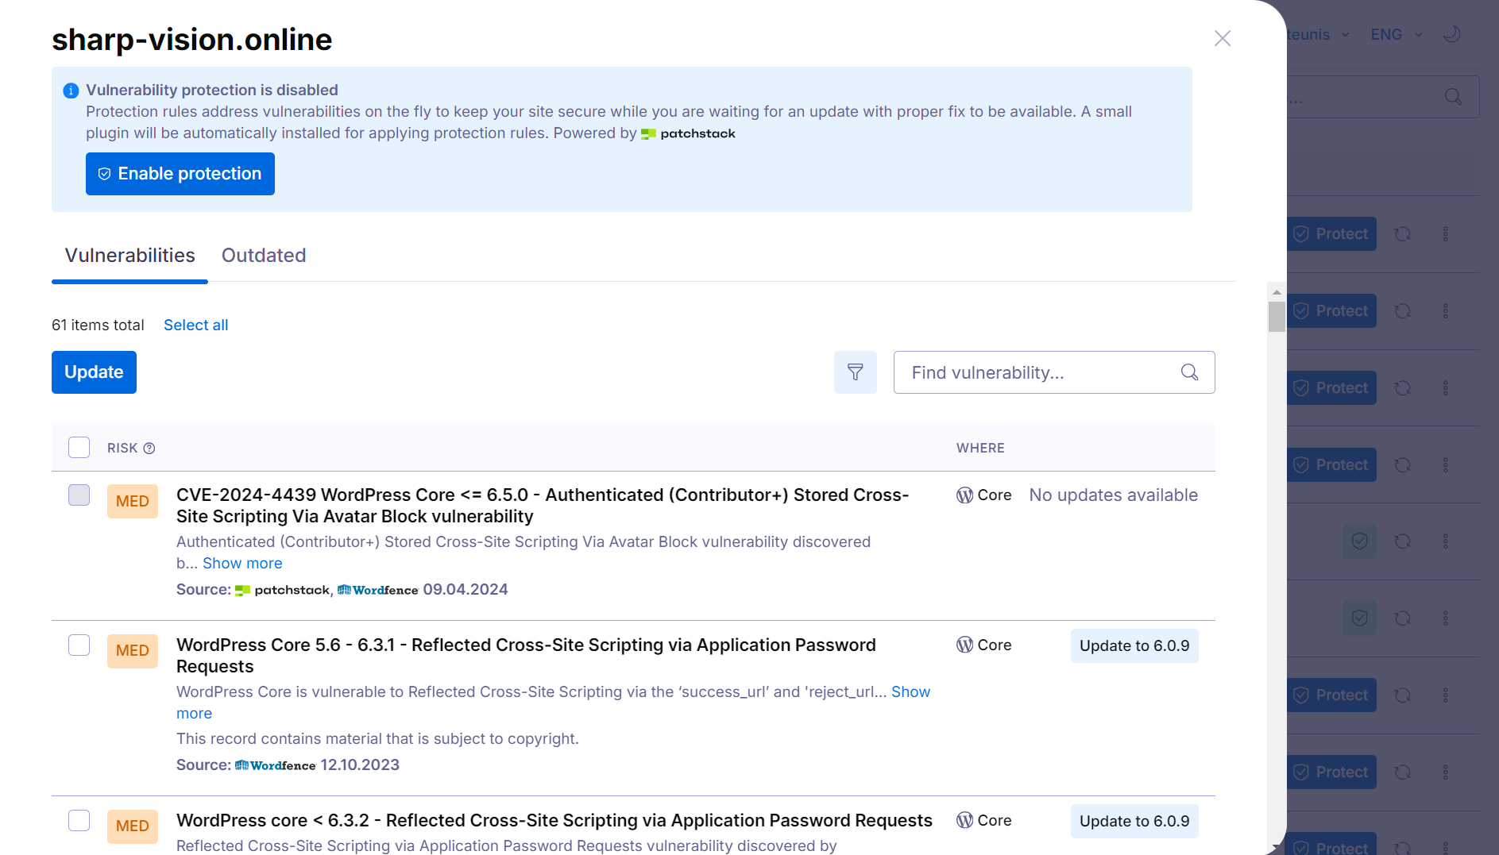Toggle dark mode moon icon in background page
Viewport: 1499px width, 855px height.
(x=1451, y=34)
